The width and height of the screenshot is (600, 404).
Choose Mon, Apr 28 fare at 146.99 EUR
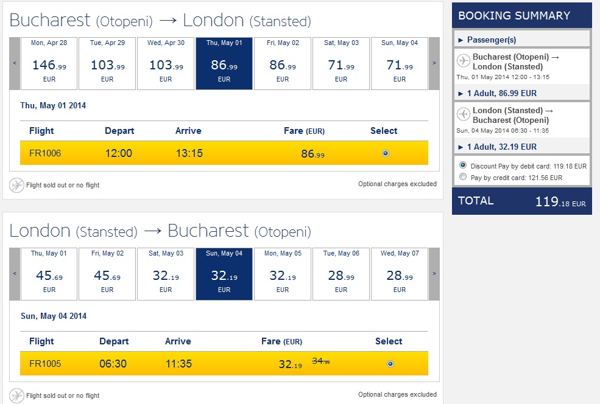click(x=49, y=63)
